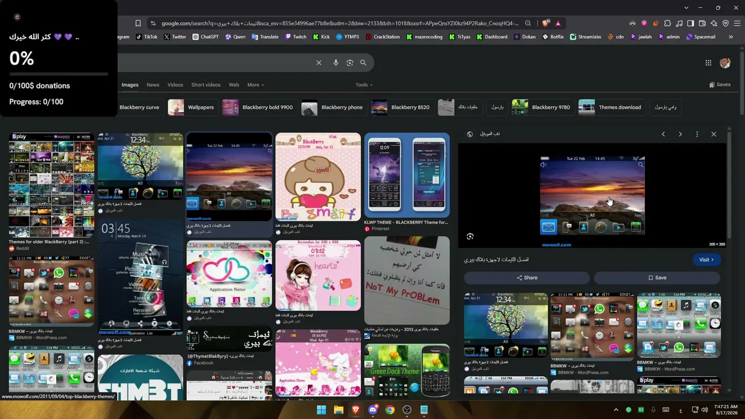Open the Google apps grid
Image resolution: width=745 pixels, height=419 pixels.
(708, 63)
